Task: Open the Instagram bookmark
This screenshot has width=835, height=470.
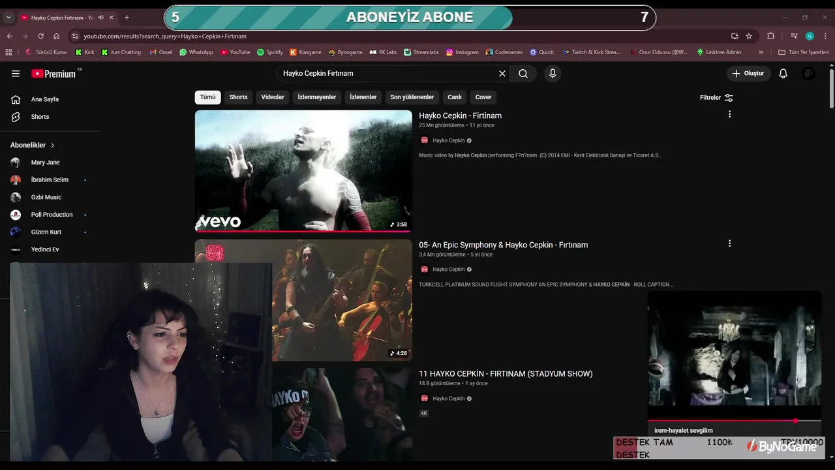Action: click(463, 52)
